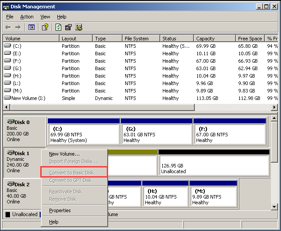Sort by the Capacity column header
The width and height of the screenshot is (281, 231).
tap(215, 39)
